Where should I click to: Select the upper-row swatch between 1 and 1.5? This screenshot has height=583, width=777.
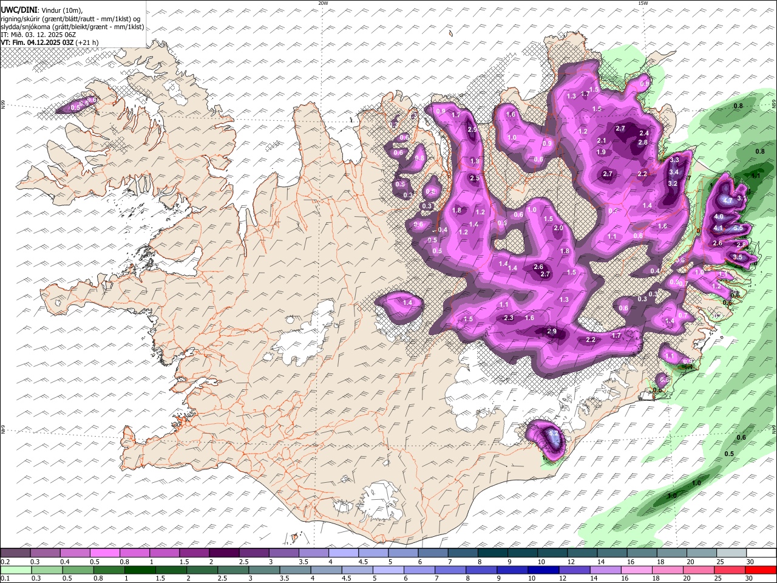[164, 553]
